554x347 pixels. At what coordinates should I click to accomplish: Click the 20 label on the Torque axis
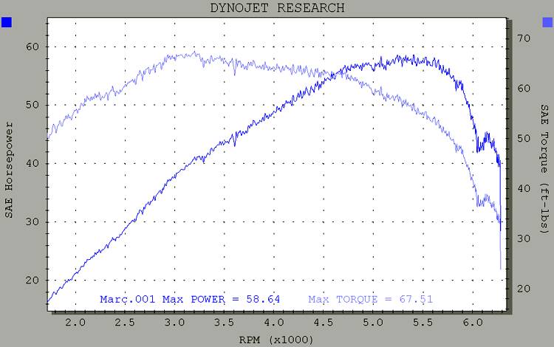522,289
